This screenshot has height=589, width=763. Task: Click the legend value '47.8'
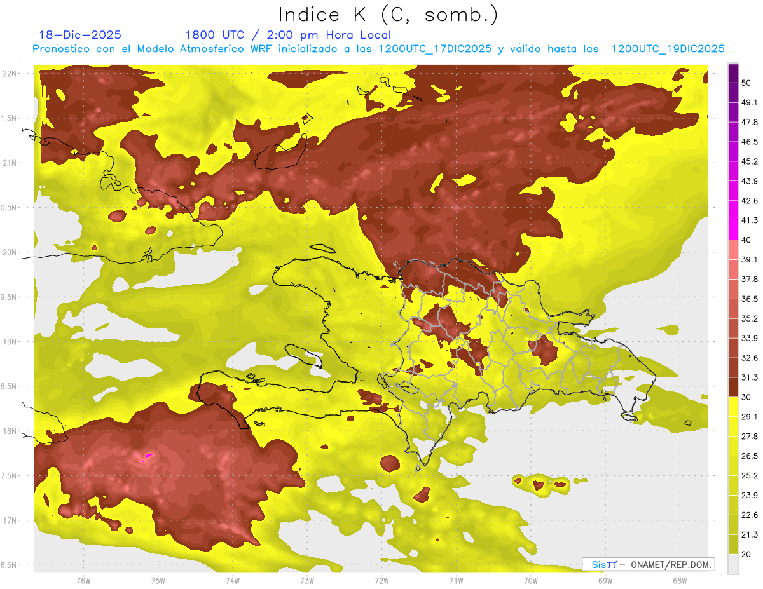[748, 121]
